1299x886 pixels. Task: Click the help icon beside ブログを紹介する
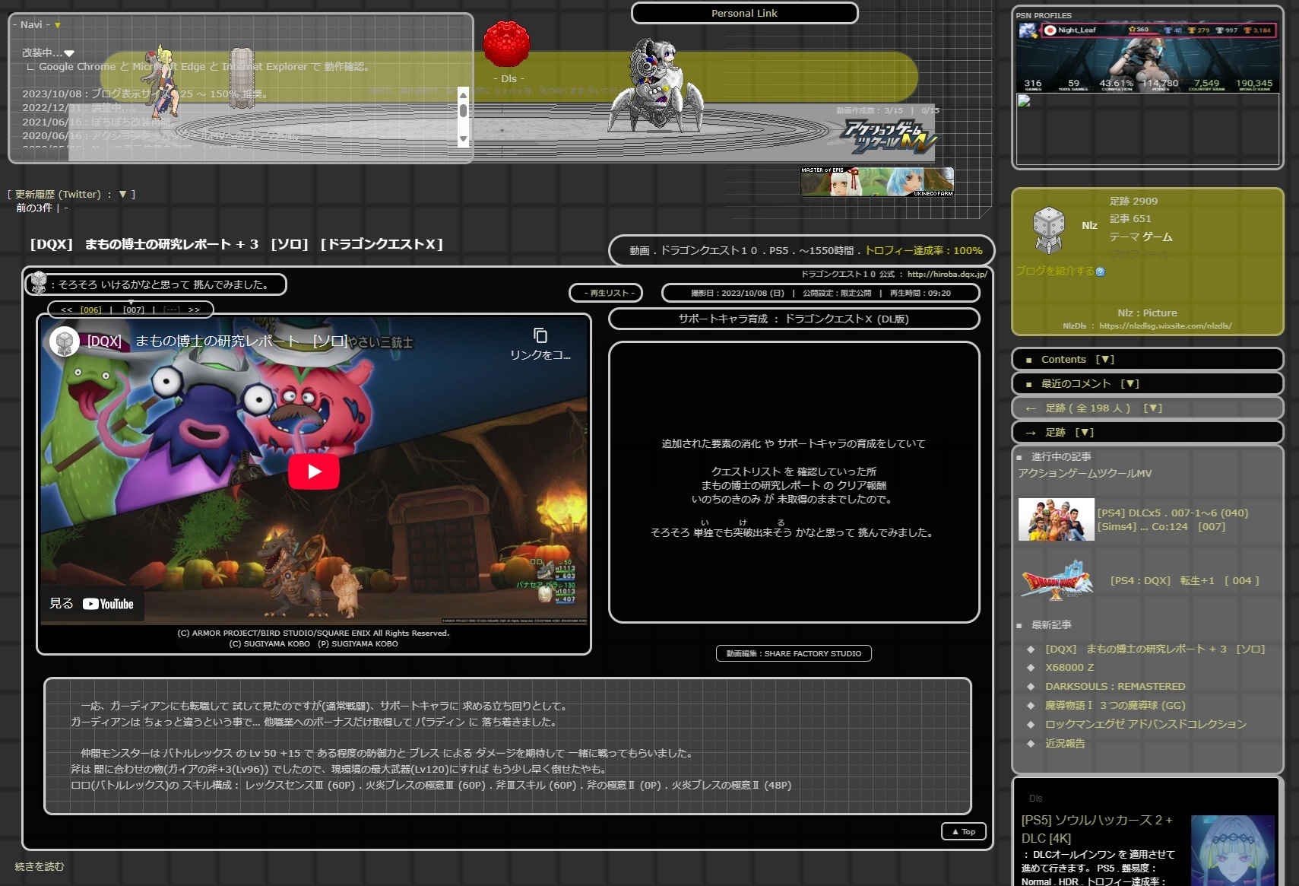point(1100,272)
